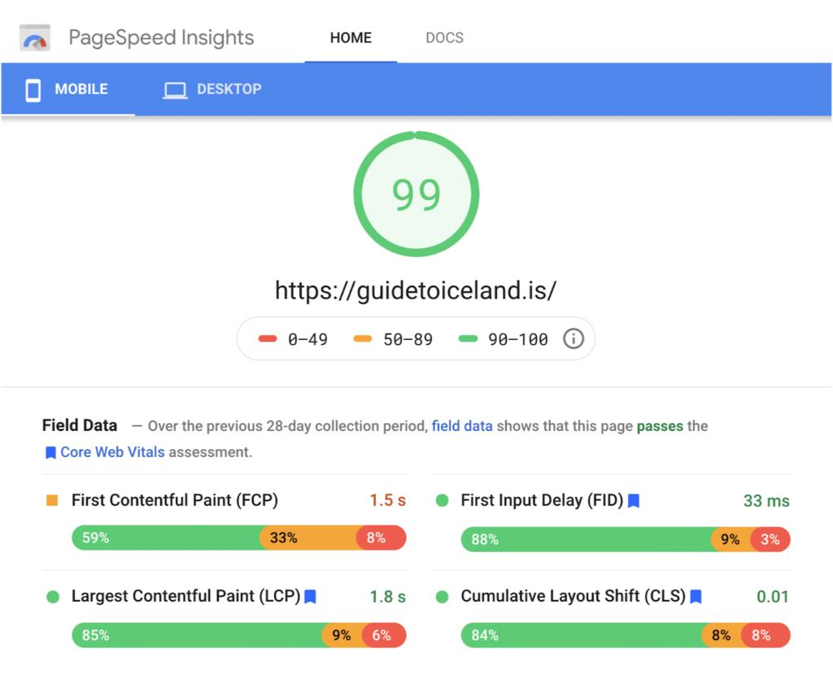Viewport: 833px width, 679px height.
Task: Select the desktop laptop icon
Action: (175, 90)
